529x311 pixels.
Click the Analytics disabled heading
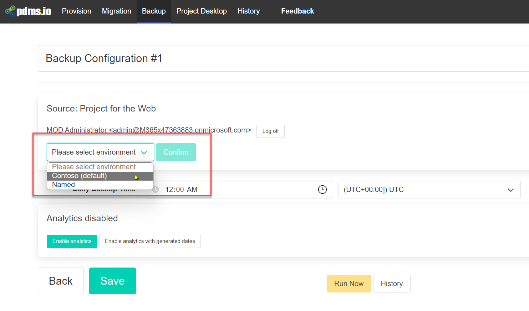point(82,218)
